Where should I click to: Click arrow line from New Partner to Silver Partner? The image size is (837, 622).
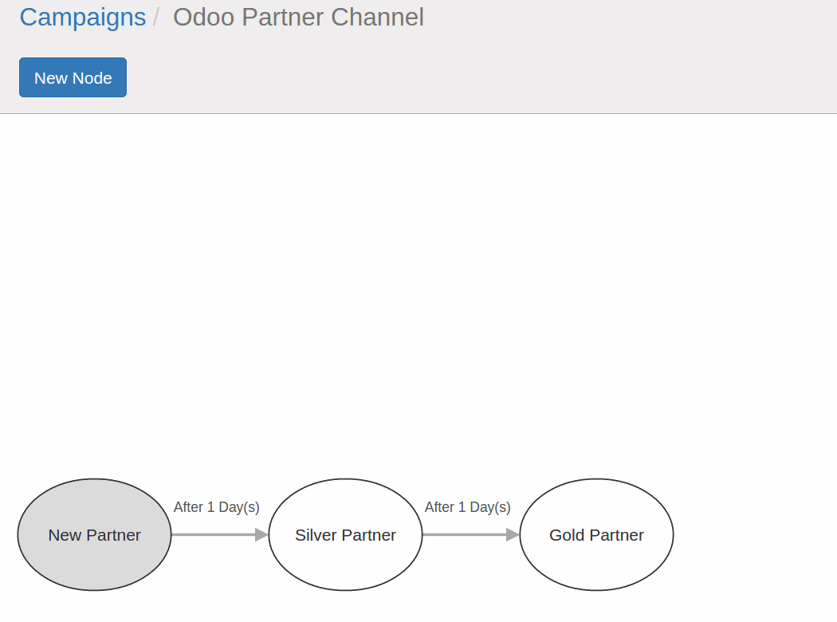(x=212, y=534)
